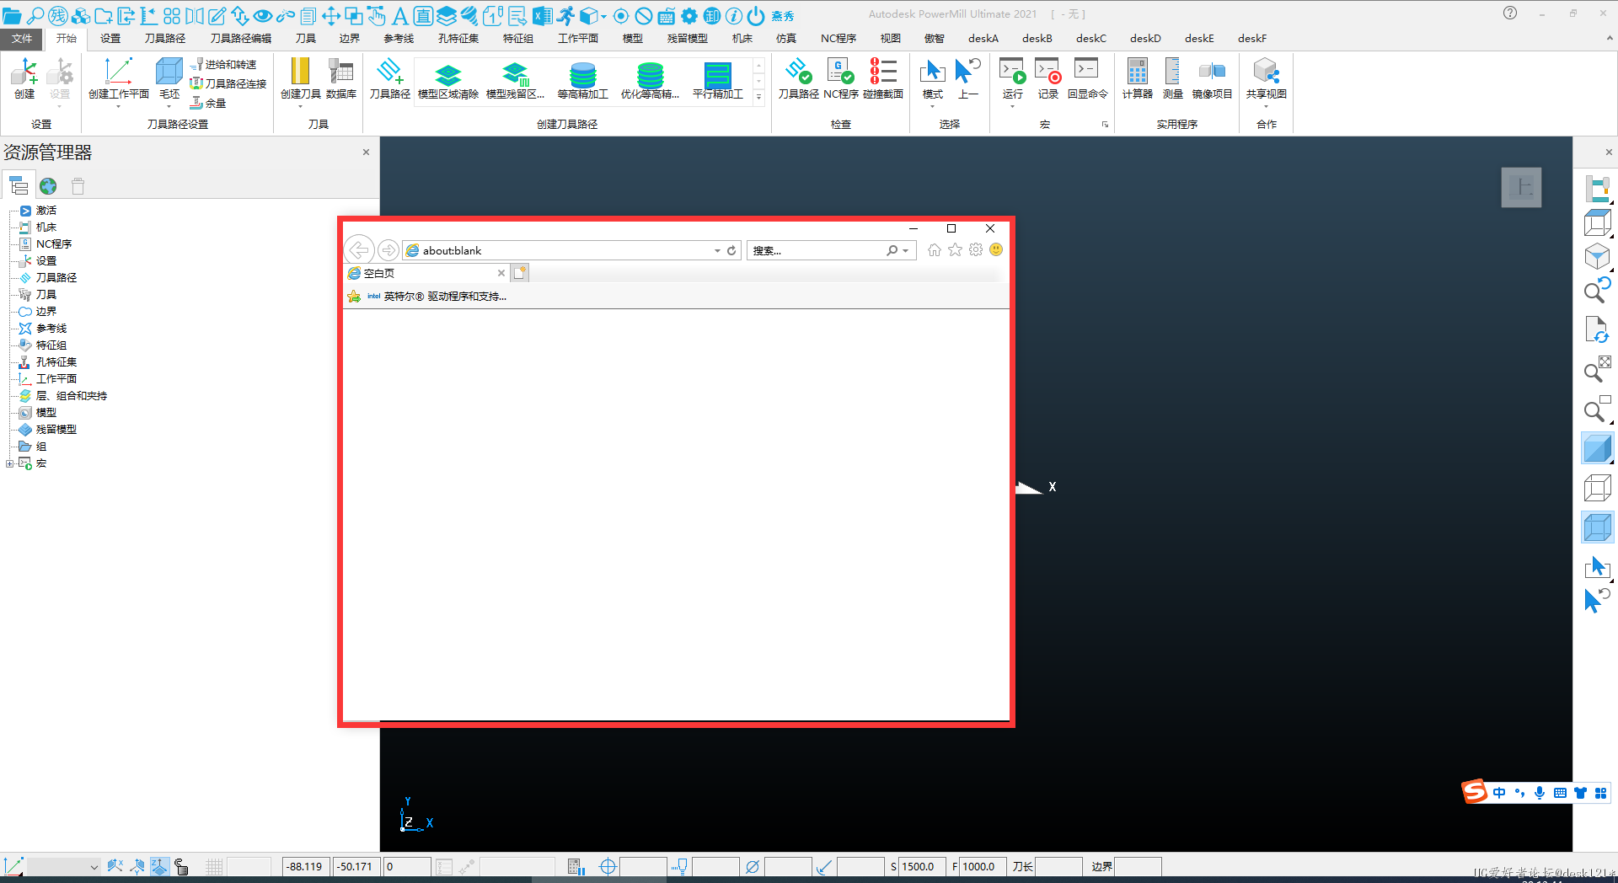
Task: Select 模型区域清除 strategy
Action: pyautogui.click(x=448, y=82)
